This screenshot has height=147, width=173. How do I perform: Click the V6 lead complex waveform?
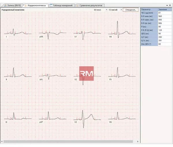[x=122, y=116]
